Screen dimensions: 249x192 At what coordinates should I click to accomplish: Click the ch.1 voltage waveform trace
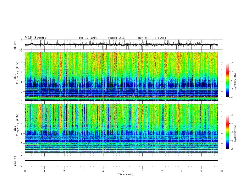pos(121,45)
